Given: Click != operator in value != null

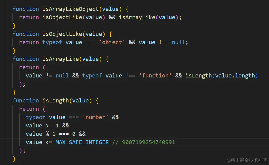Looking at the screenshot, I should click(49, 76).
